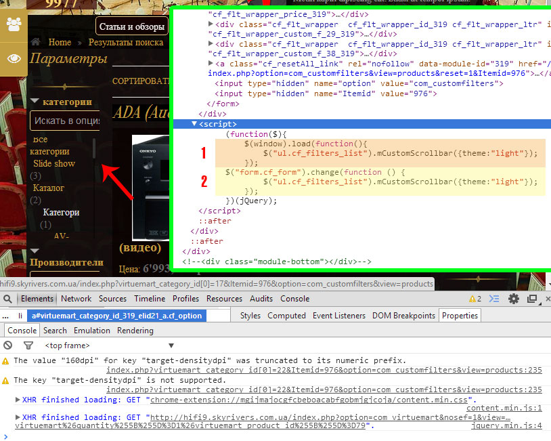Collapse the категории filter section
The height and width of the screenshot is (441, 551).
[35, 102]
